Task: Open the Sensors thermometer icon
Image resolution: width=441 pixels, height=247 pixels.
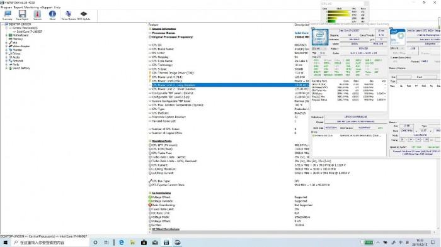Action: coord(37,15)
